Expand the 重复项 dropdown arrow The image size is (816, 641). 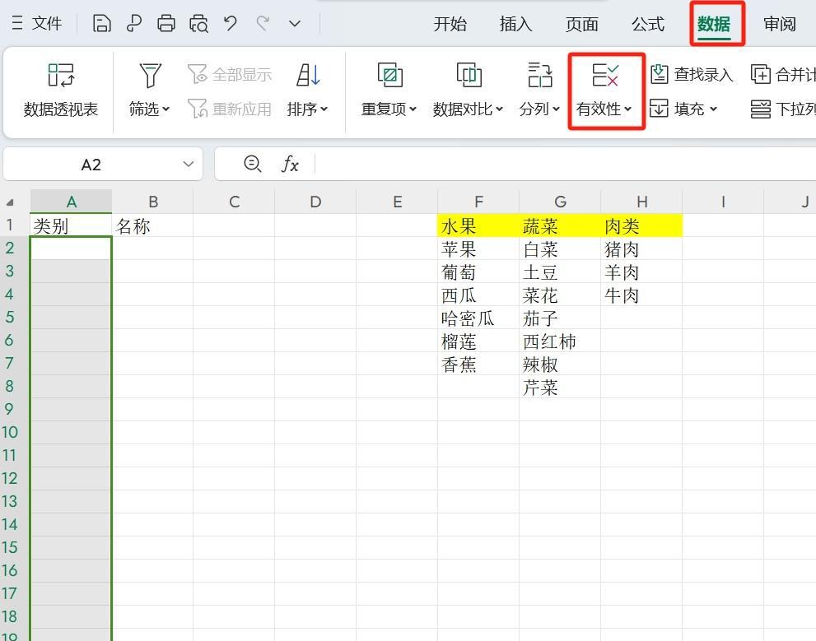413,109
